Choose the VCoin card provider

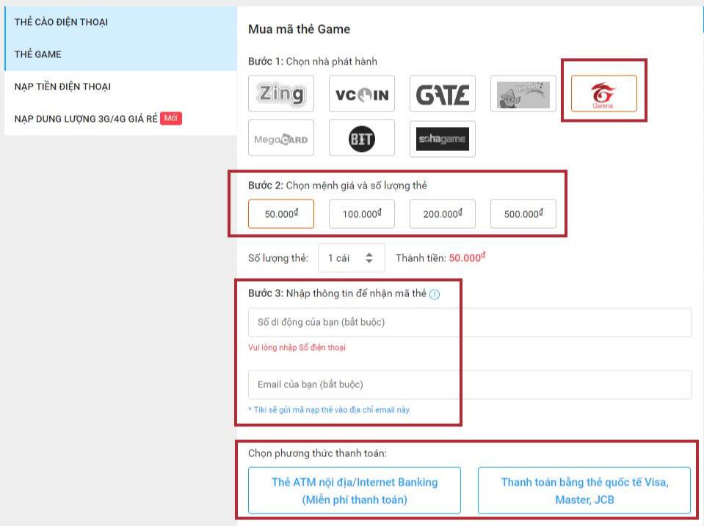(361, 94)
